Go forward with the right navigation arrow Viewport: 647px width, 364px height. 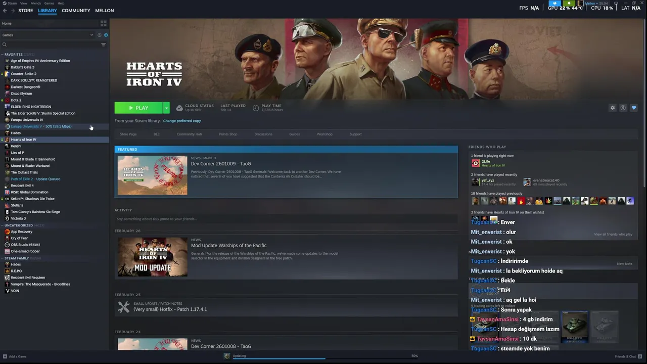12,10
